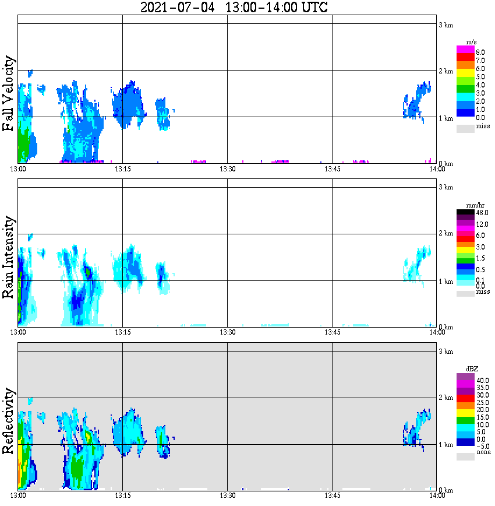Click the cyan 5.0 dBZ legend swatch
This screenshot has width=495, height=506.
465,427
